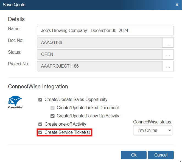Disable the Create one-off Activity option
Image resolution: width=182 pixels, height=162 pixels.
40,124
